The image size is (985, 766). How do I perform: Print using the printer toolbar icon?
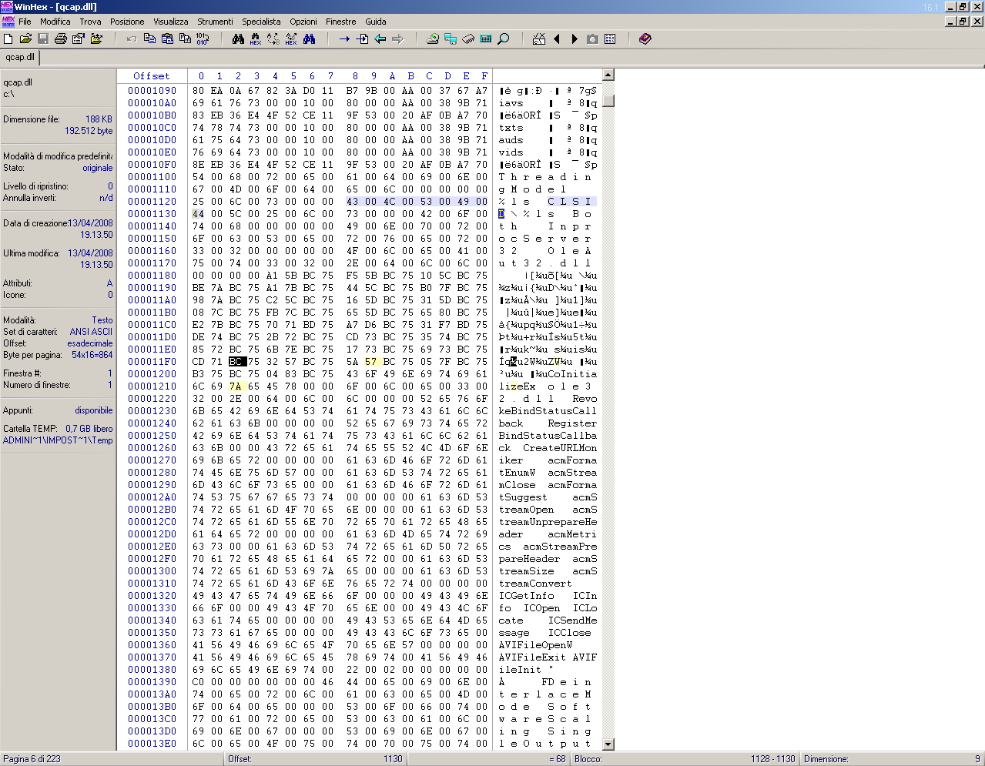[61, 38]
